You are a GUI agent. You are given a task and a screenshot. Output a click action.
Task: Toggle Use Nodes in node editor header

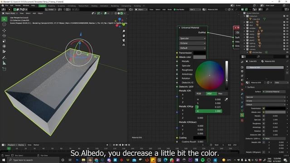pos(179,10)
